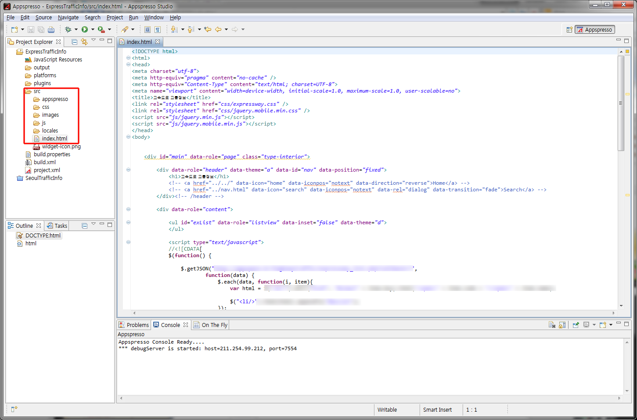Image resolution: width=637 pixels, height=420 pixels.
Task: Click the Run External Tools icon
Action: tap(101, 29)
